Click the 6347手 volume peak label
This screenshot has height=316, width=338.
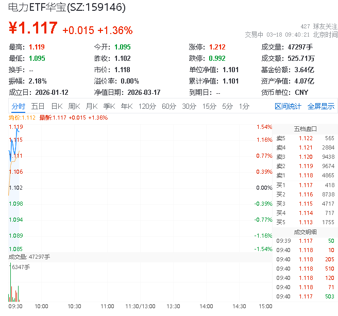tap(21, 267)
